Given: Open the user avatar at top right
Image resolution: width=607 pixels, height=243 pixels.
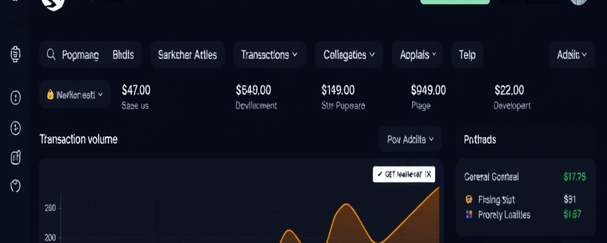Looking at the screenshot, I should [578, 2].
